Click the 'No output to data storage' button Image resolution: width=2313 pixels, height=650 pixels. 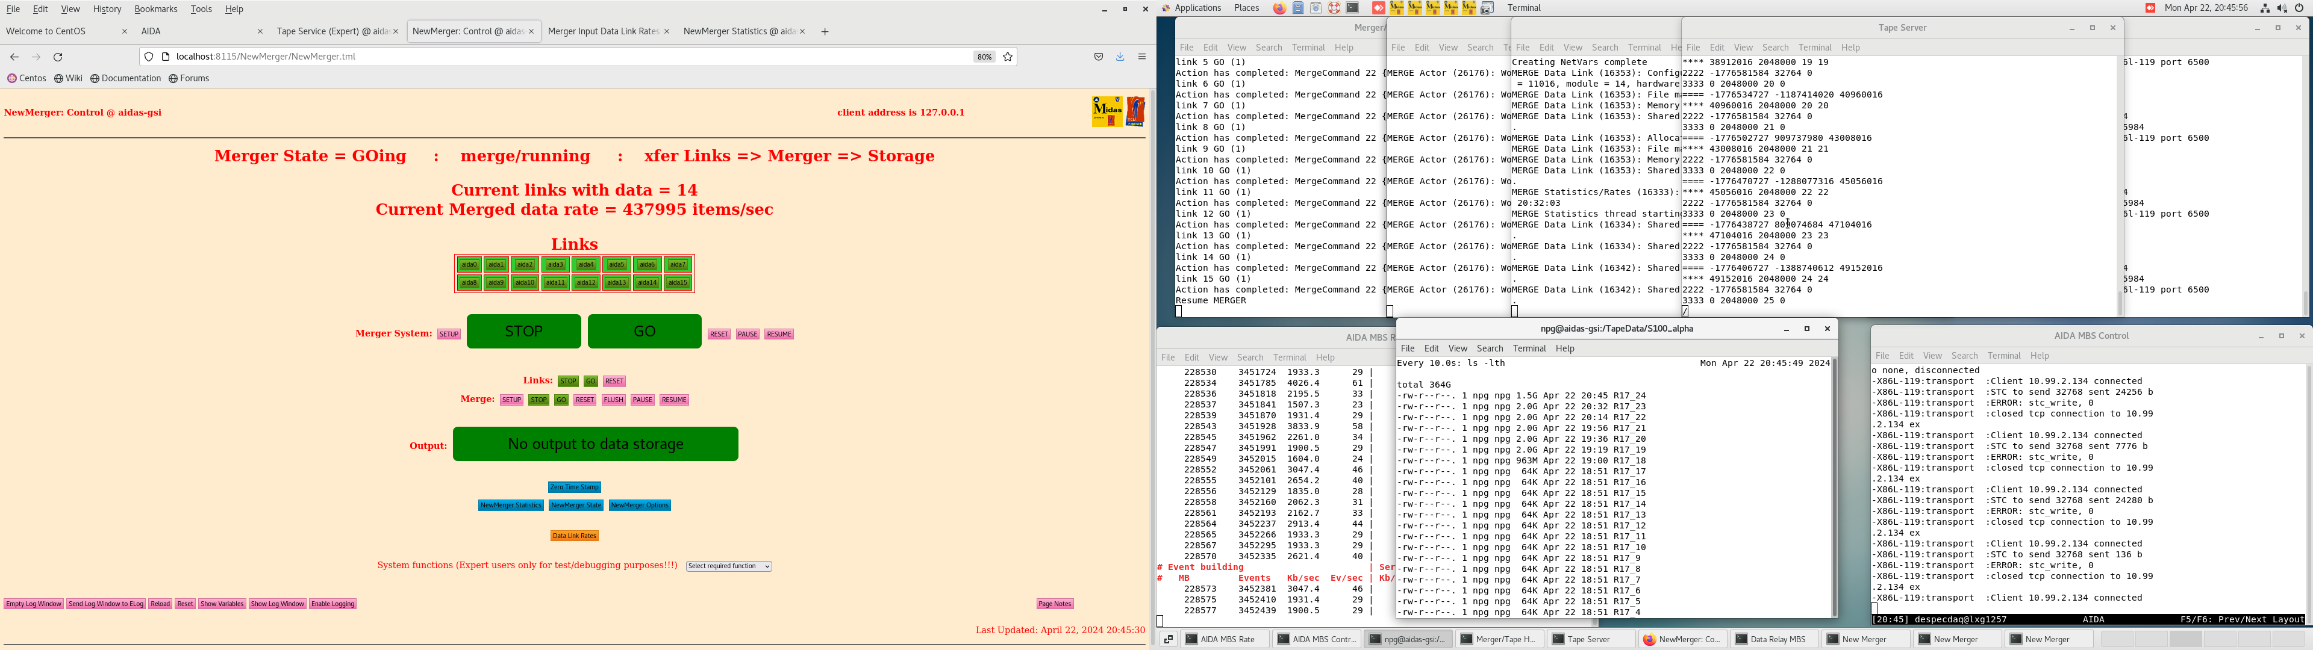[595, 444]
